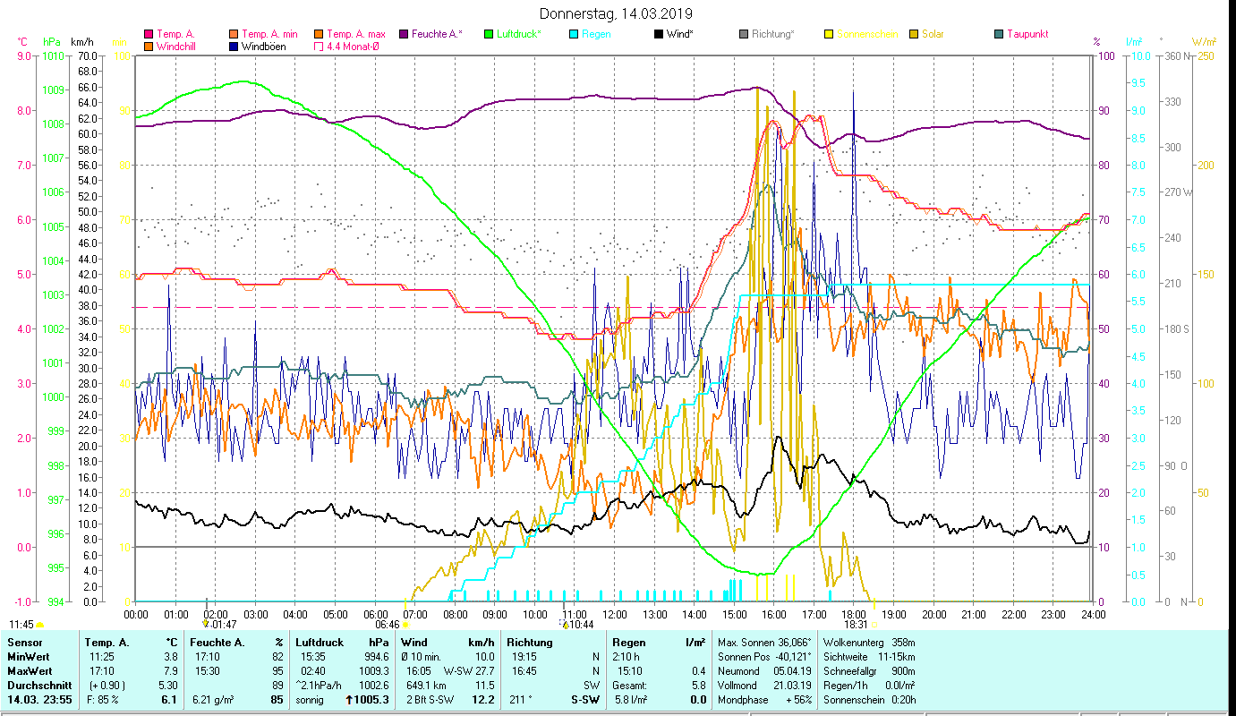Click the orange Windchill legend swatch
Screen dimensions: 1236x716
pyautogui.click(x=149, y=46)
